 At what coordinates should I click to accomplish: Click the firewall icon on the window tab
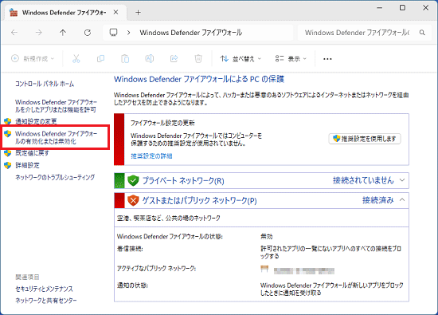pos(13,12)
